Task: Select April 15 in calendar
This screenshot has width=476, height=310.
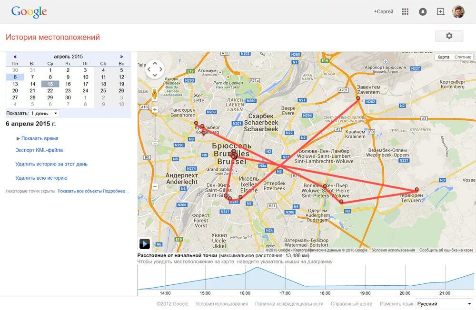Action: pos(50,84)
